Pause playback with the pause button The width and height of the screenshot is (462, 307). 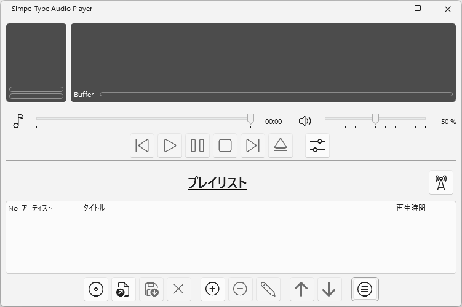point(197,146)
